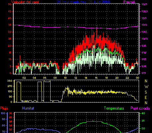Click the W compass direction label
Image resolution: width=152 pixels, height=133 pixels.
pos(146,87)
